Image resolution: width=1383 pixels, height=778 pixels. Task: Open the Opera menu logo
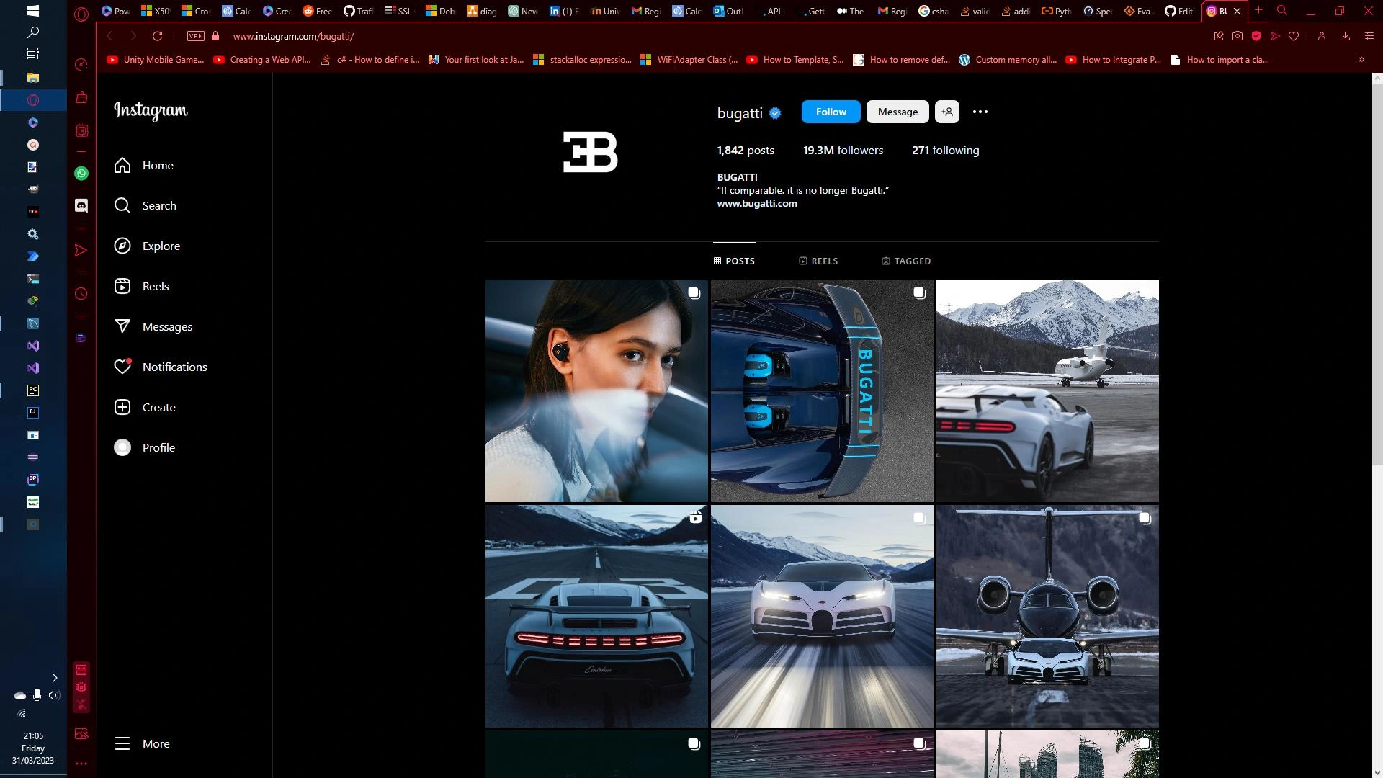pos(81,13)
